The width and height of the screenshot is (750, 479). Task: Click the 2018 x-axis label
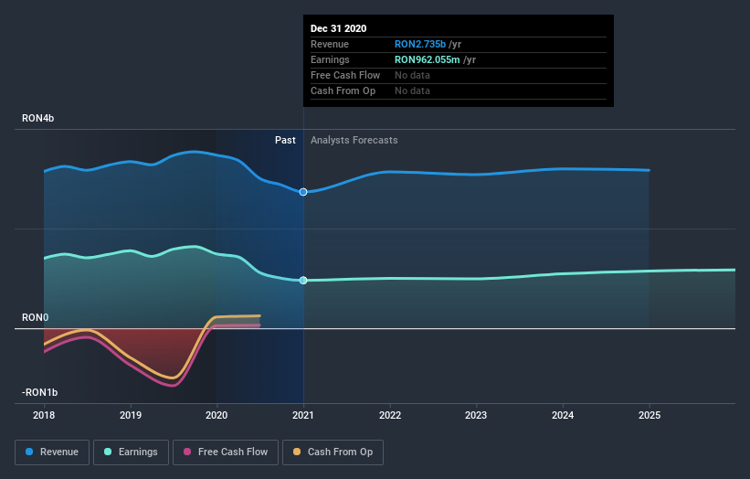[x=44, y=415]
